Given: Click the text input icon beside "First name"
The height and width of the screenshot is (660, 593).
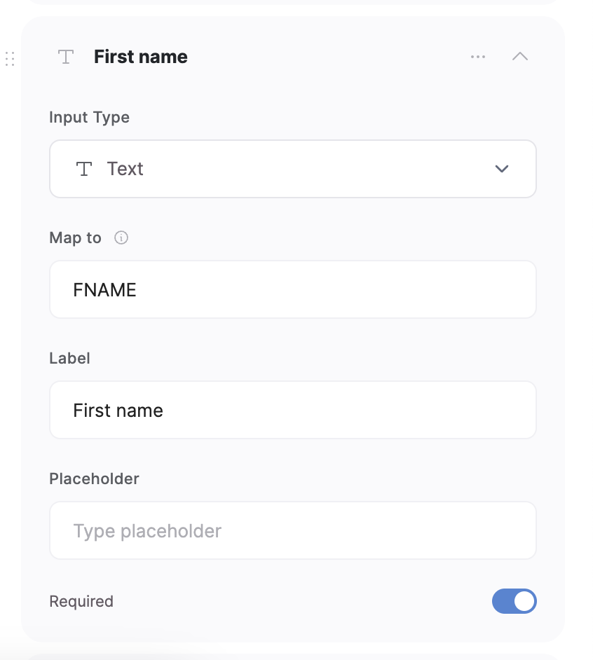Looking at the screenshot, I should [x=65, y=57].
